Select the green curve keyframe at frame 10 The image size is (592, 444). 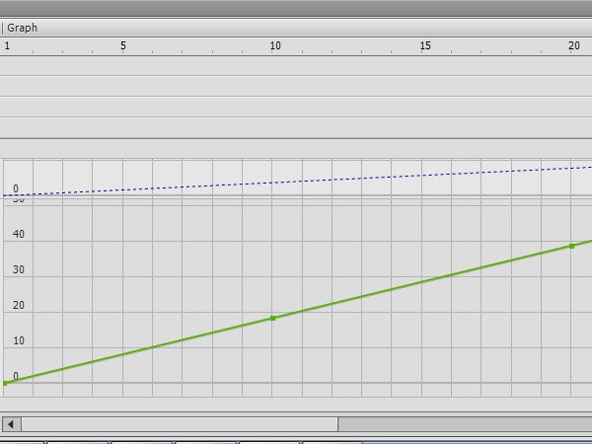(273, 318)
